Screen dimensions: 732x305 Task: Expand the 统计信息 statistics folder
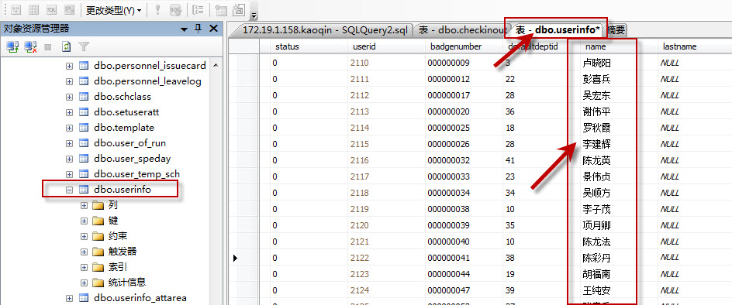click(x=84, y=283)
